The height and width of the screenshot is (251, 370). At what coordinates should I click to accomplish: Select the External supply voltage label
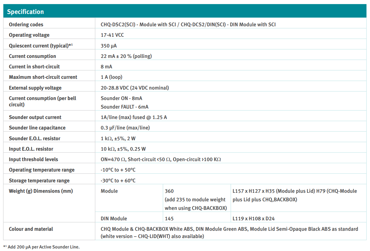point(35,88)
